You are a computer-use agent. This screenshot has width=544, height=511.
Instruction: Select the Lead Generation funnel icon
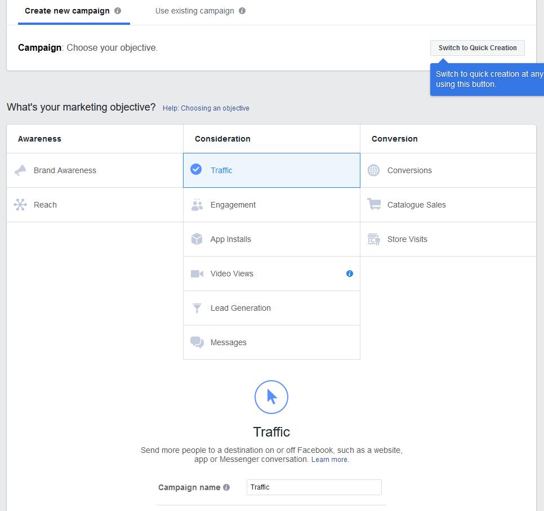(198, 308)
